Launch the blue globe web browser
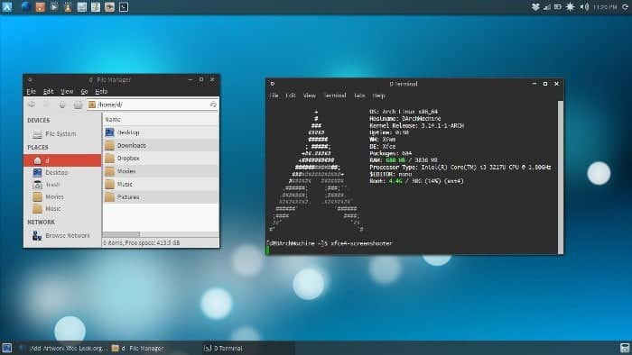632x355 pixels. point(26,7)
